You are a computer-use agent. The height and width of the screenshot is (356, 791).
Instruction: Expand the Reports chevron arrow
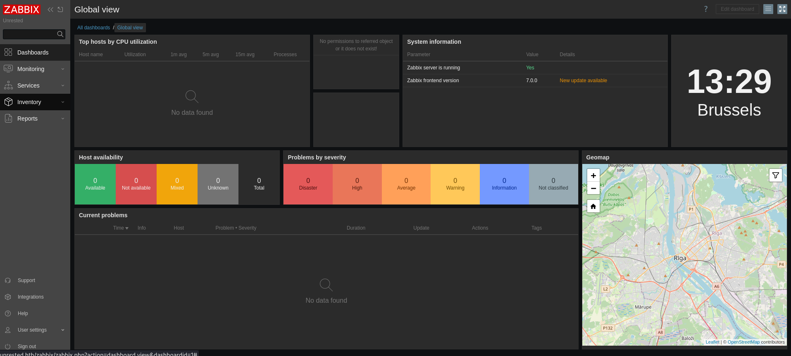click(x=63, y=119)
